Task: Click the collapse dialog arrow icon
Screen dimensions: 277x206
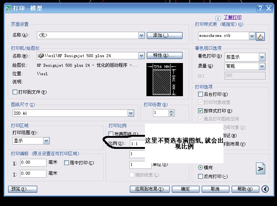Action: pyautogui.click(x=265, y=189)
